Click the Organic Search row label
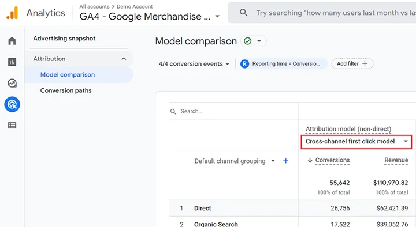Image resolution: width=416 pixels, height=227 pixels. pyautogui.click(x=216, y=224)
